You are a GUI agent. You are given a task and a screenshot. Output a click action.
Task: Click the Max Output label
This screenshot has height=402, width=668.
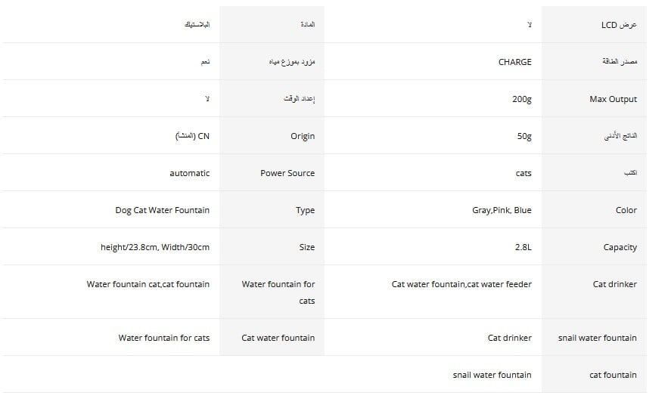[613, 99]
